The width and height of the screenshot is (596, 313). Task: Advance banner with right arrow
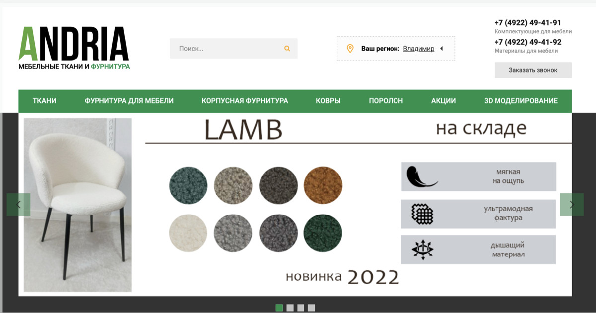572,204
